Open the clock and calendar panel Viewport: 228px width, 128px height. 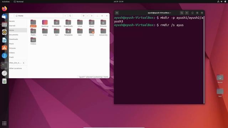118,1
